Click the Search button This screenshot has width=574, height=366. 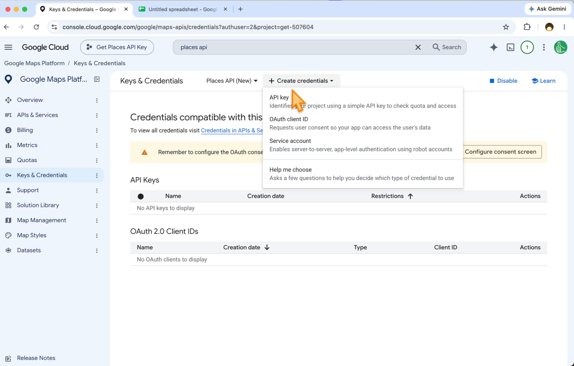point(447,47)
